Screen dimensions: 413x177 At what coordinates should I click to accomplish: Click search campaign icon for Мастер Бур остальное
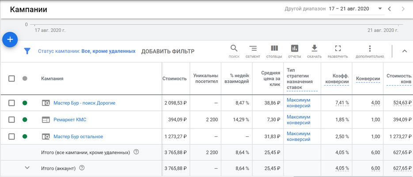pyautogui.click(x=46, y=136)
